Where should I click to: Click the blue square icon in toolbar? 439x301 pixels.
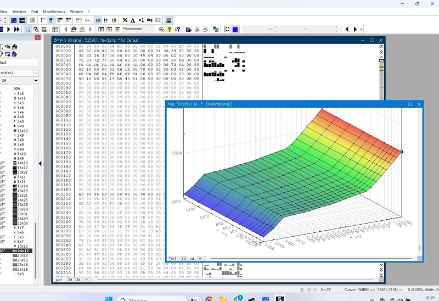[x=235, y=29]
